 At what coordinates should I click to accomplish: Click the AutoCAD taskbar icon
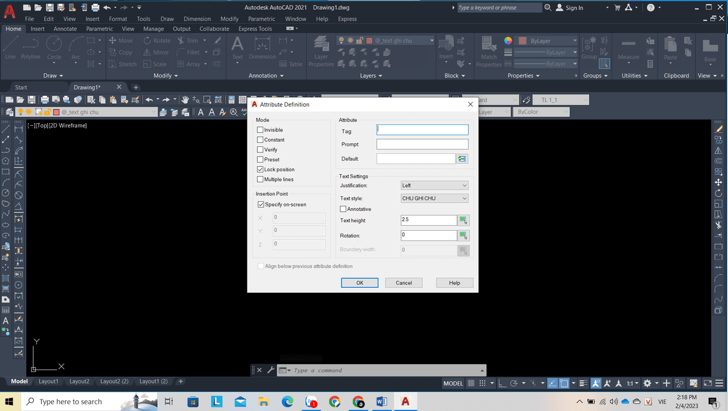point(405,401)
